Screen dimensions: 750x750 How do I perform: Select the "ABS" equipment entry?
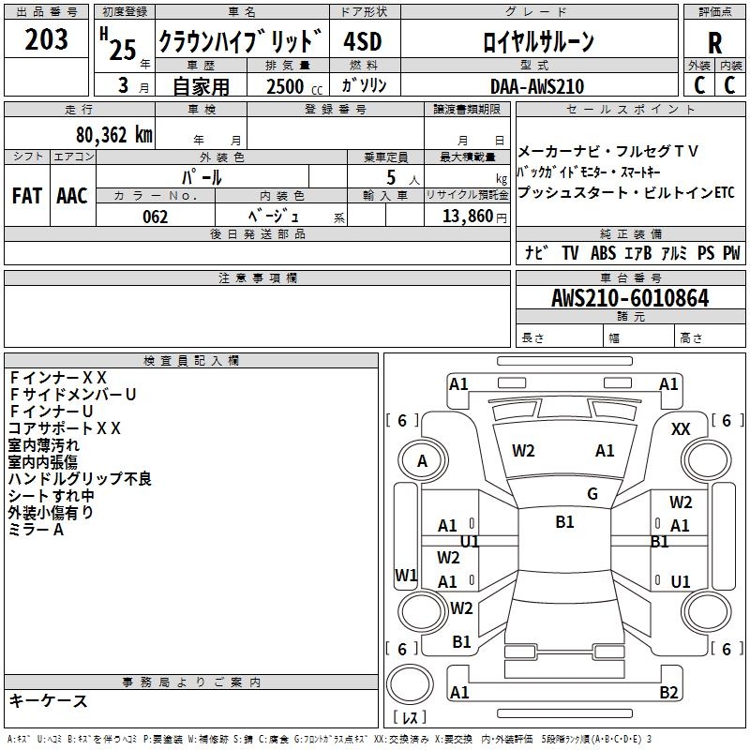pyautogui.click(x=603, y=252)
